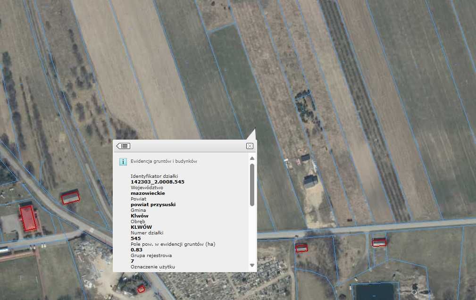Viewport: 476px width, 300px height.
Task: Click the województwo value mazowieckie
Action: coord(148,193)
